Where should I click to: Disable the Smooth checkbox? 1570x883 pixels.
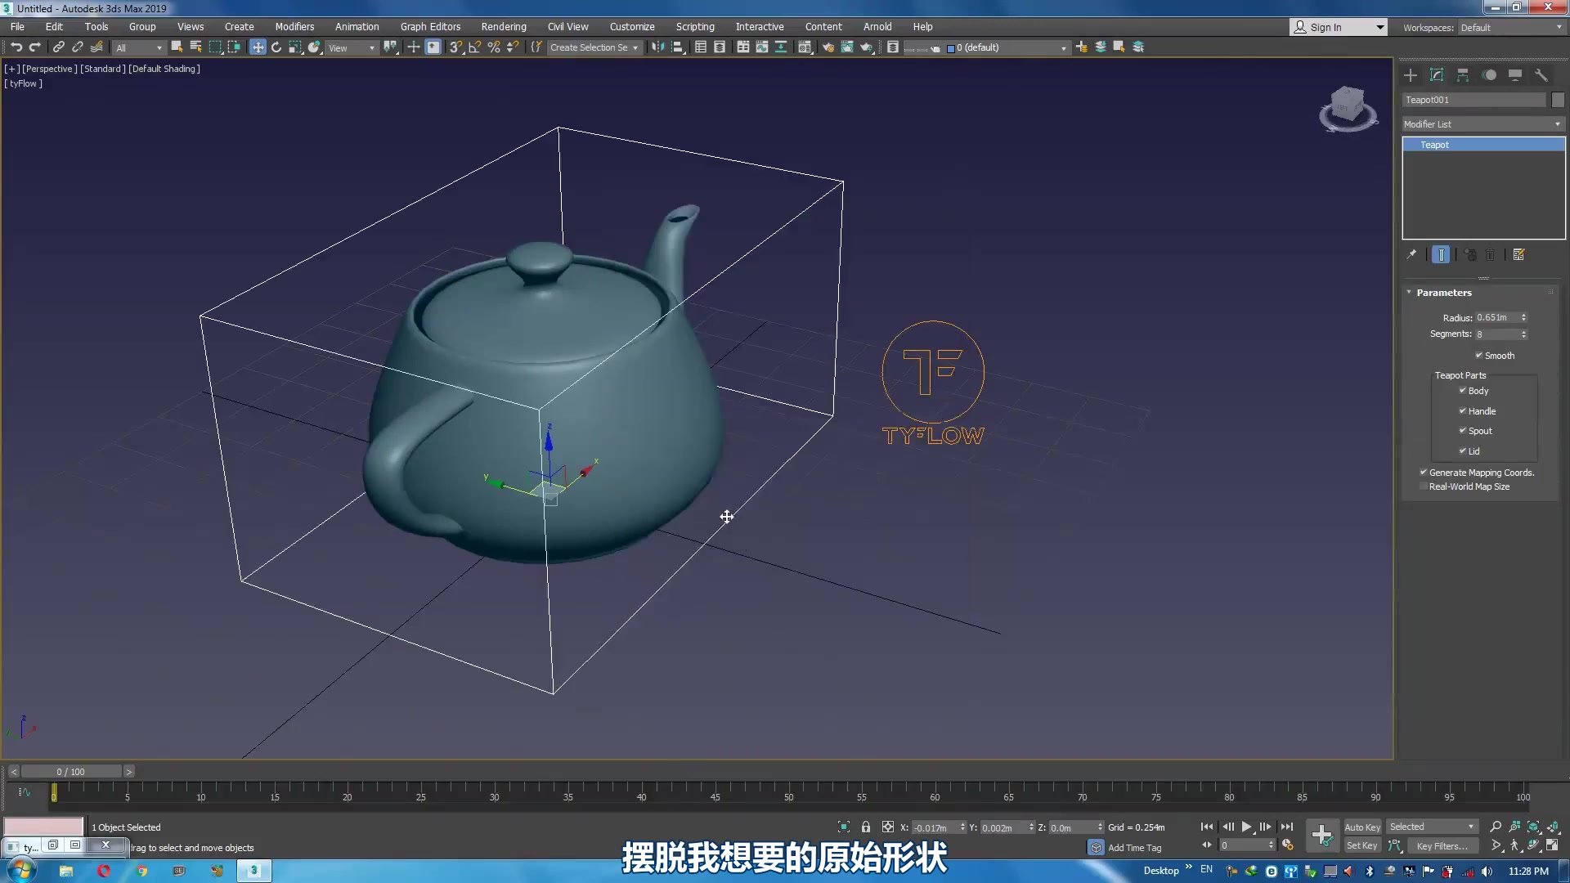(x=1478, y=355)
